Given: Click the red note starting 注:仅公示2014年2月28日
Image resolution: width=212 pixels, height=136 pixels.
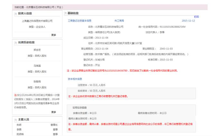Looking at the screenshot, I should tap(37, 101).
